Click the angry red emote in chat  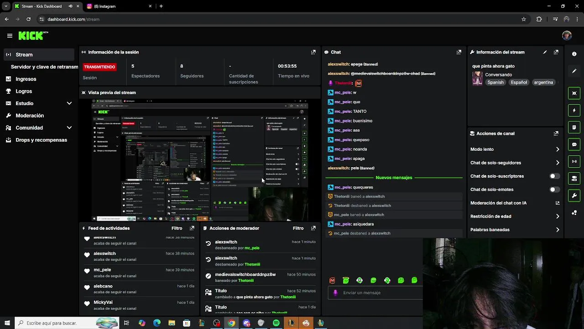point(332,280)
